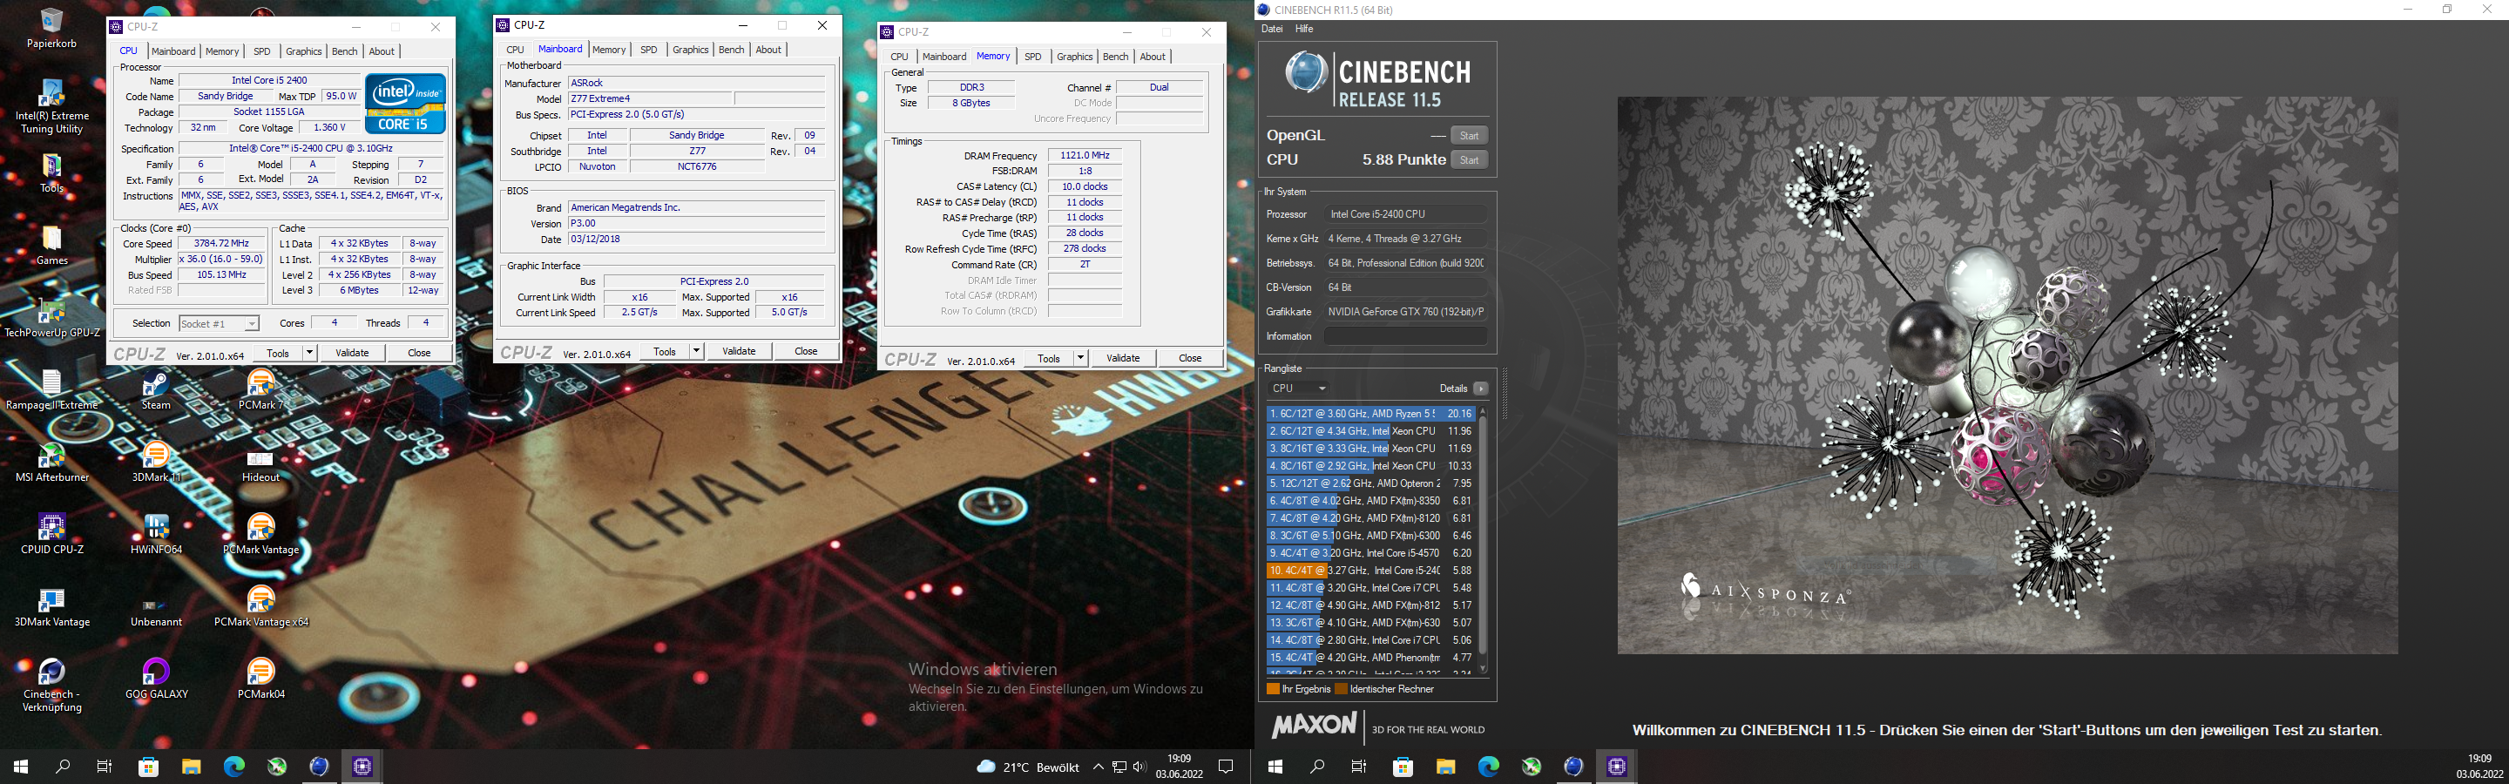2509x784 pixels.
Task: Click the CAS# Latency 10.0 clocks value
Action: pos(1084,186)
